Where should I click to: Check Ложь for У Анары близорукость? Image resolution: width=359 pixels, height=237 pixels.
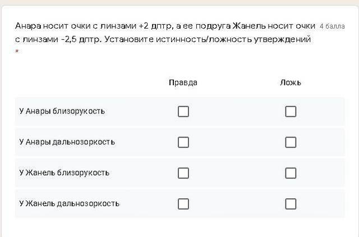[x=291, y=111]
